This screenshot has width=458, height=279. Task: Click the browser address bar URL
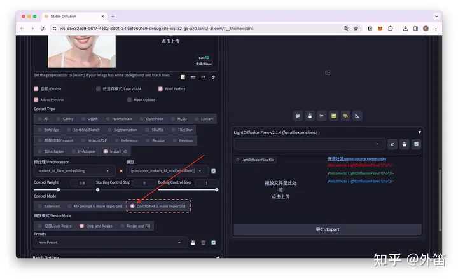click(x=156, y=29)
